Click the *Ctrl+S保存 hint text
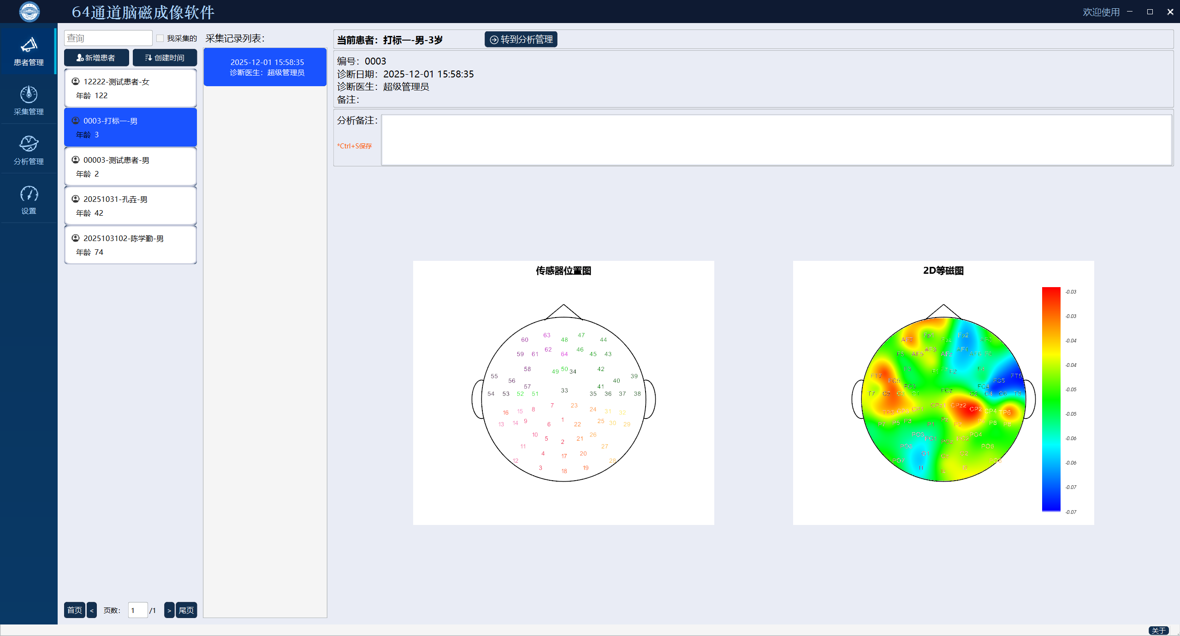Screen dimensions: 1180x636 click(354, 146)
